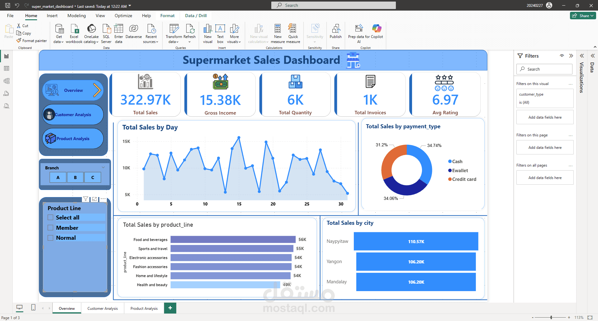Viewport: 598px width, 321px height.
Task: Click the Save icon in title bar
Action: tap(7, 6)
